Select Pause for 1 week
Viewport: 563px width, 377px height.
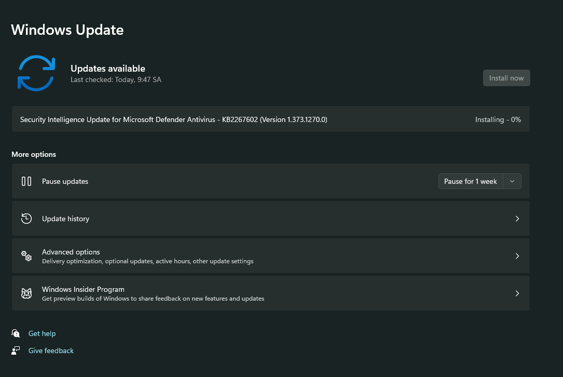[x=470, y=181]
